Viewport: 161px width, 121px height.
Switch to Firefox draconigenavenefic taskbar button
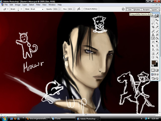coord(38,119)
